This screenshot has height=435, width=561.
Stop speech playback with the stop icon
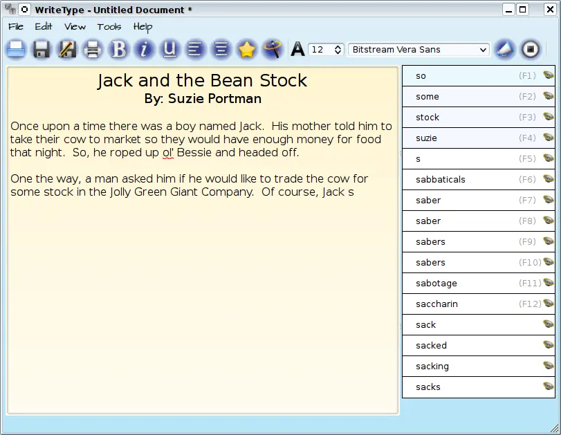tap(531, 49)
